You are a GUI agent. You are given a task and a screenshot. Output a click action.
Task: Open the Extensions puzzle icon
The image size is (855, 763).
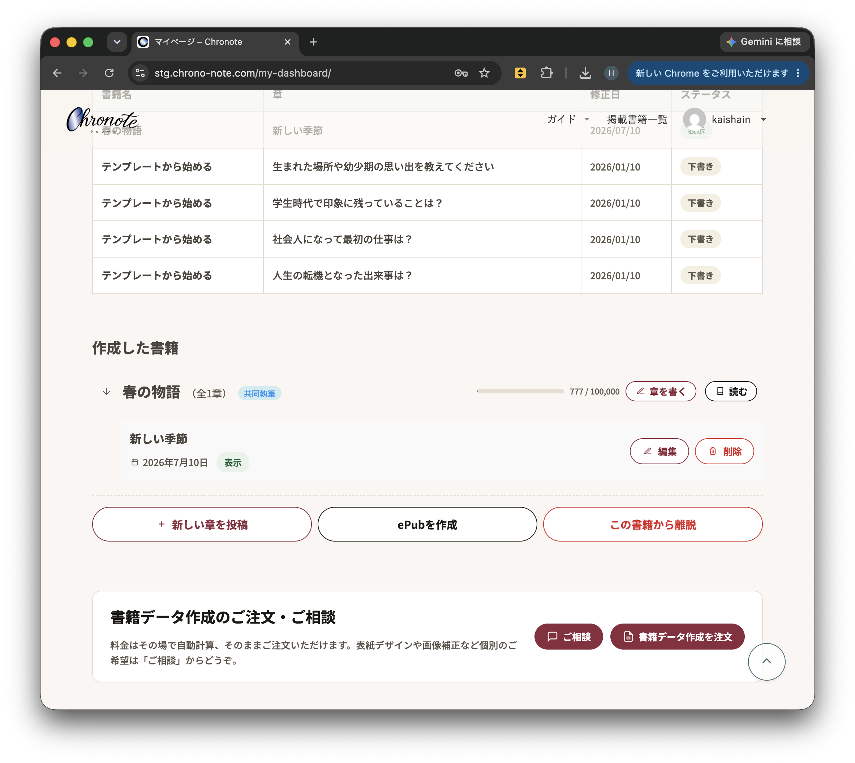(546, 73)
